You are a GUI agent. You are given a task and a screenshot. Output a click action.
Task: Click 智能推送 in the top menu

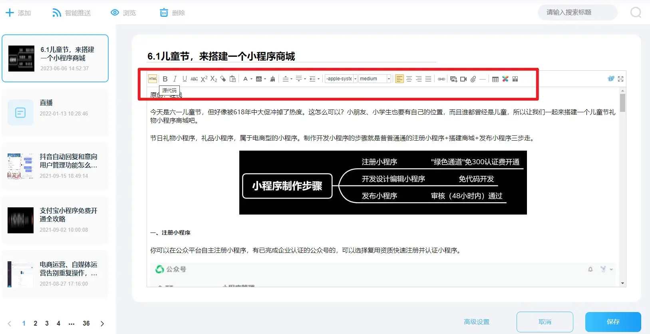[x=72, y=13]
